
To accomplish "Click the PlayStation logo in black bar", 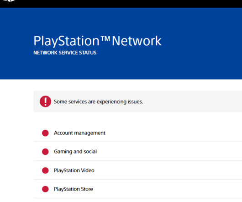I will click(9, 0).
